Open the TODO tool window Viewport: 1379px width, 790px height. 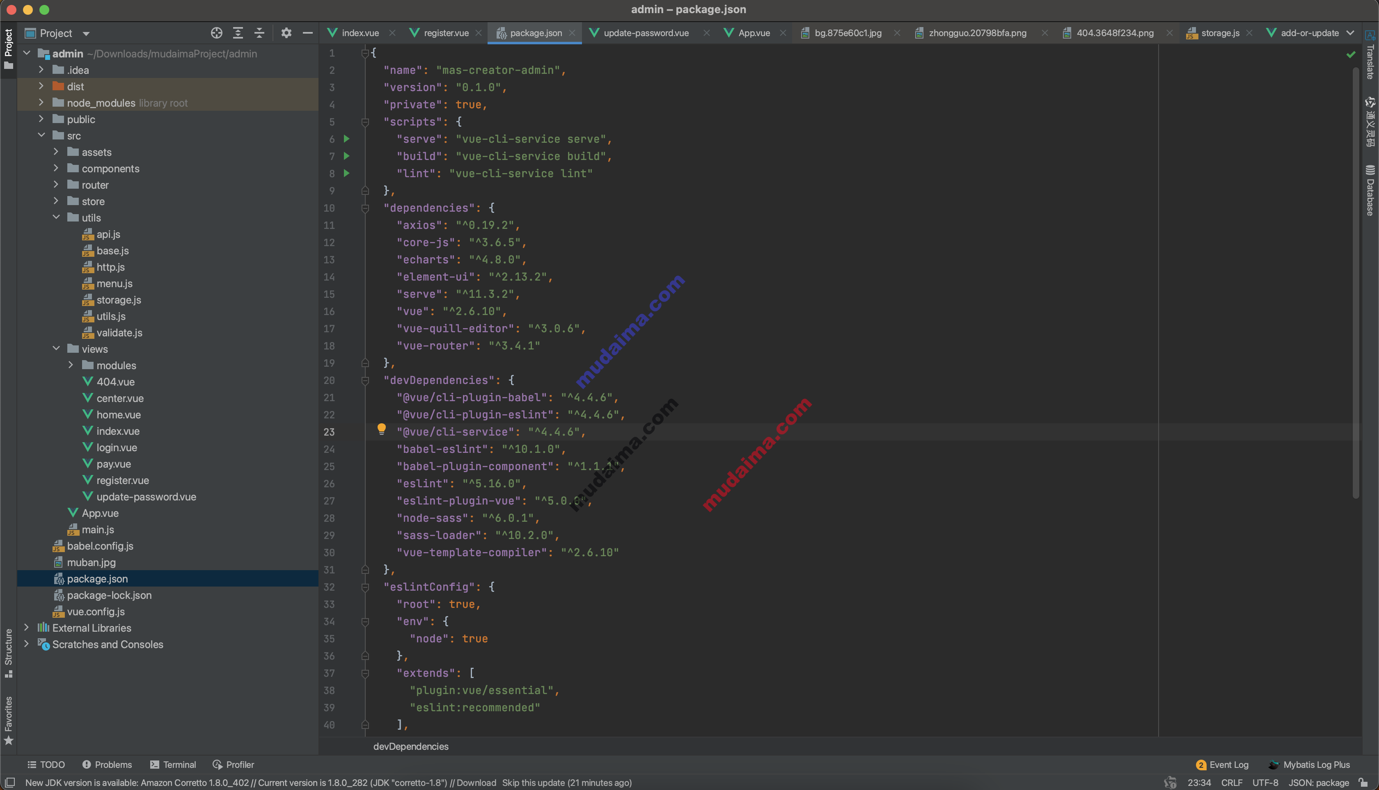pyautogui.click(x=46, y=765)
